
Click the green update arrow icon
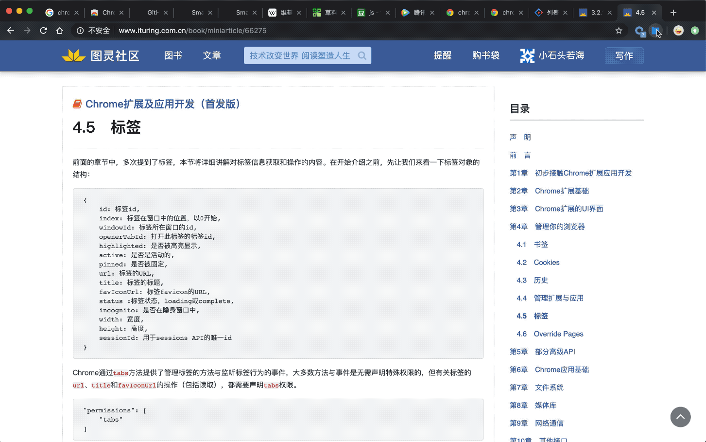click(x=695, y=31)
